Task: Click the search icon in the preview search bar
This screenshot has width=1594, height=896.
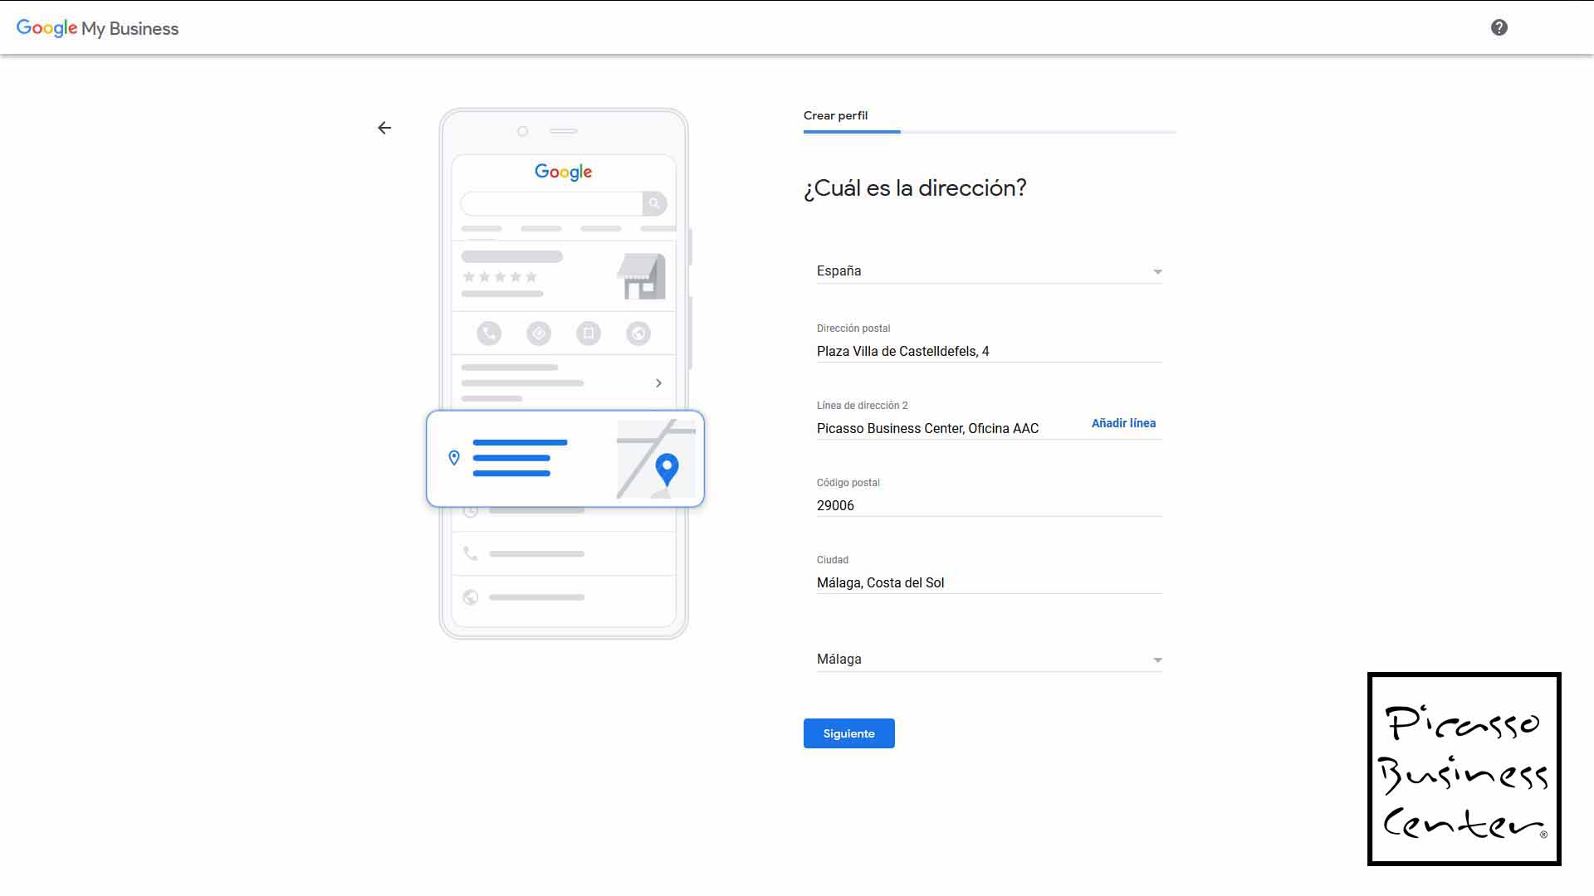Action: (x=653, y=203)
